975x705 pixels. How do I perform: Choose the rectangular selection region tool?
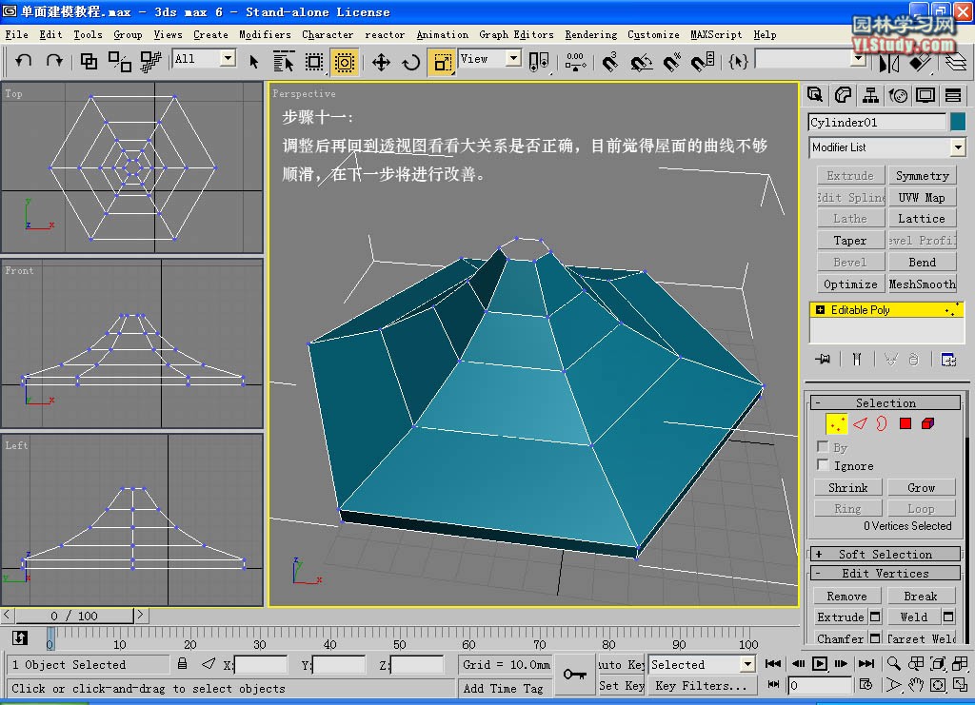click(x=314, y=62)
